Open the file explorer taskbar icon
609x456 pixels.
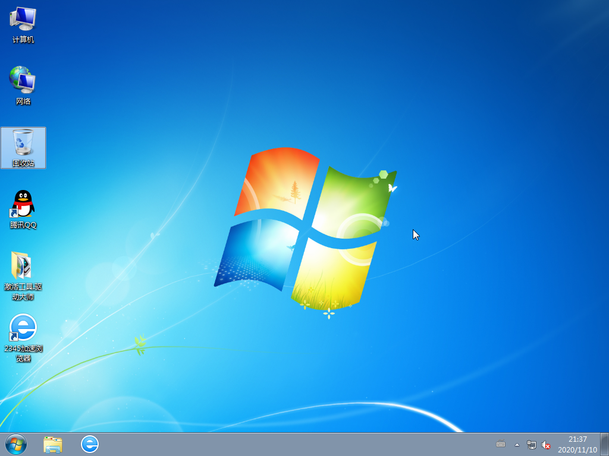tap(53, 445)
